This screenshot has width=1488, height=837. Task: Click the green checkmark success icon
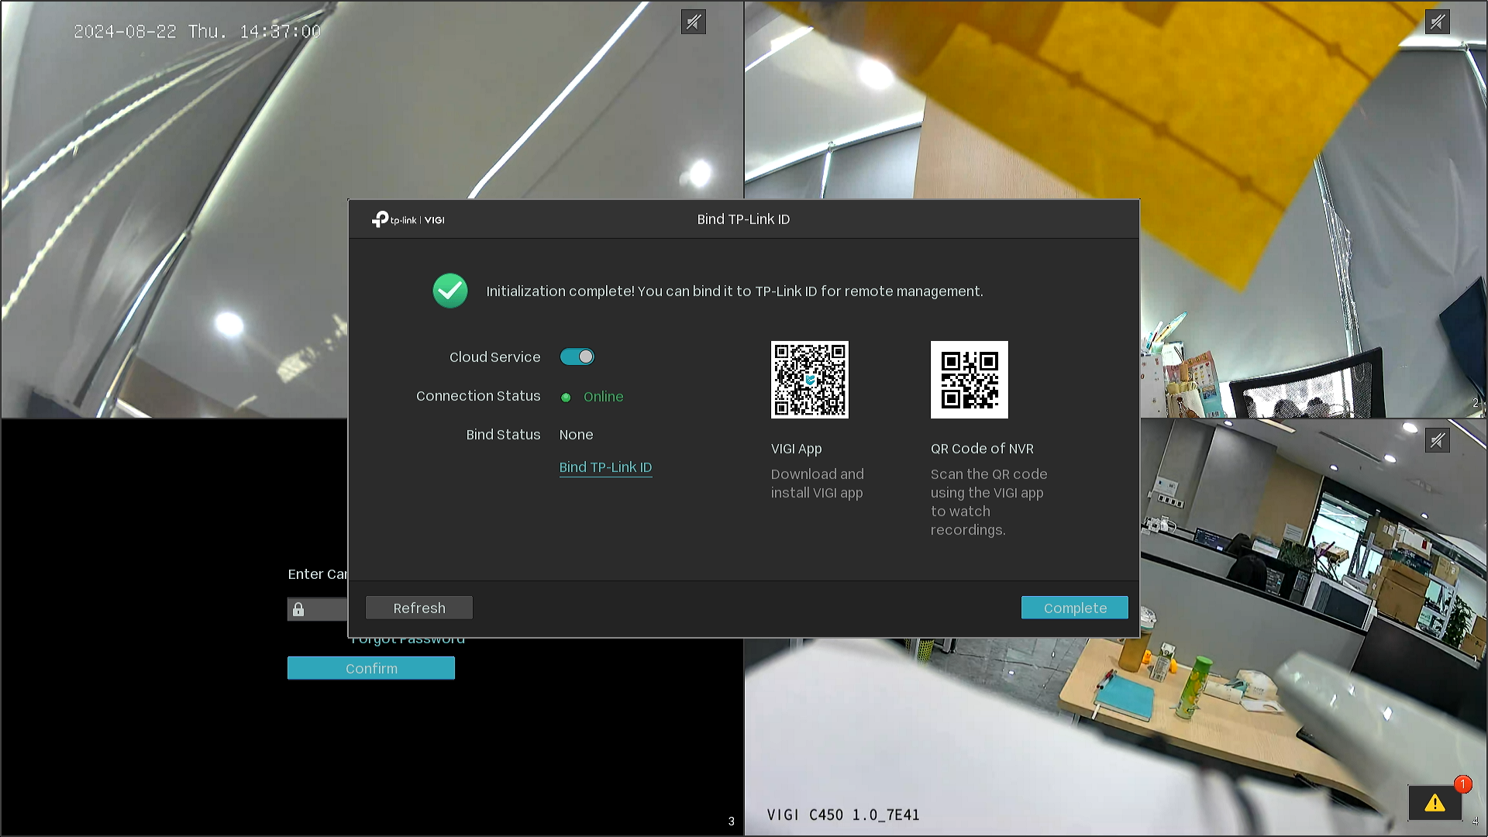(x=450, y=291)
